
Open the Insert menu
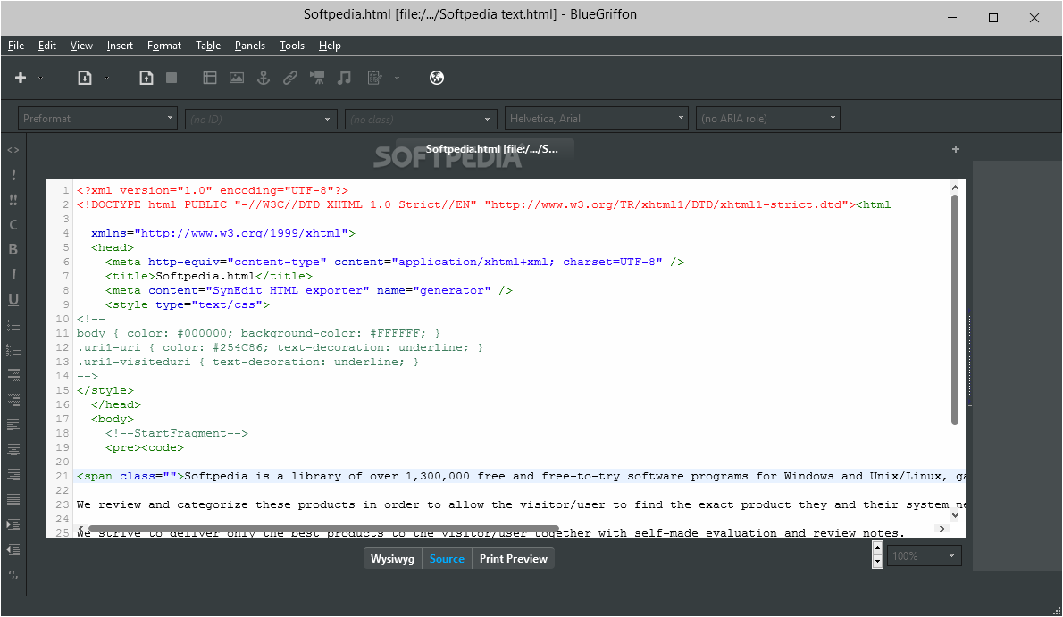click(x=120, y=46)
